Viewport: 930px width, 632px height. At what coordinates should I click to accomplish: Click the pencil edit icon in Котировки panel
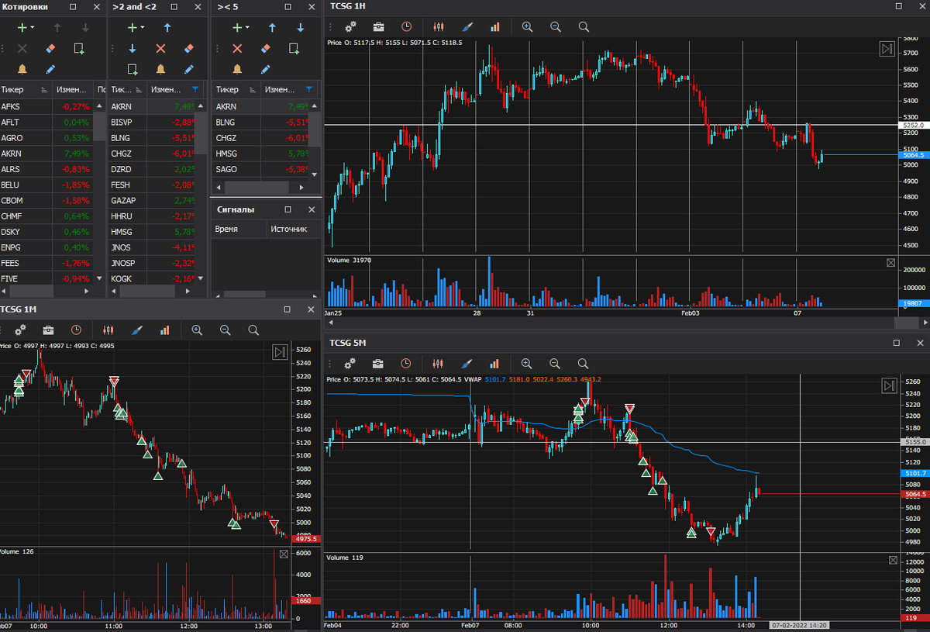pos(50,69)
